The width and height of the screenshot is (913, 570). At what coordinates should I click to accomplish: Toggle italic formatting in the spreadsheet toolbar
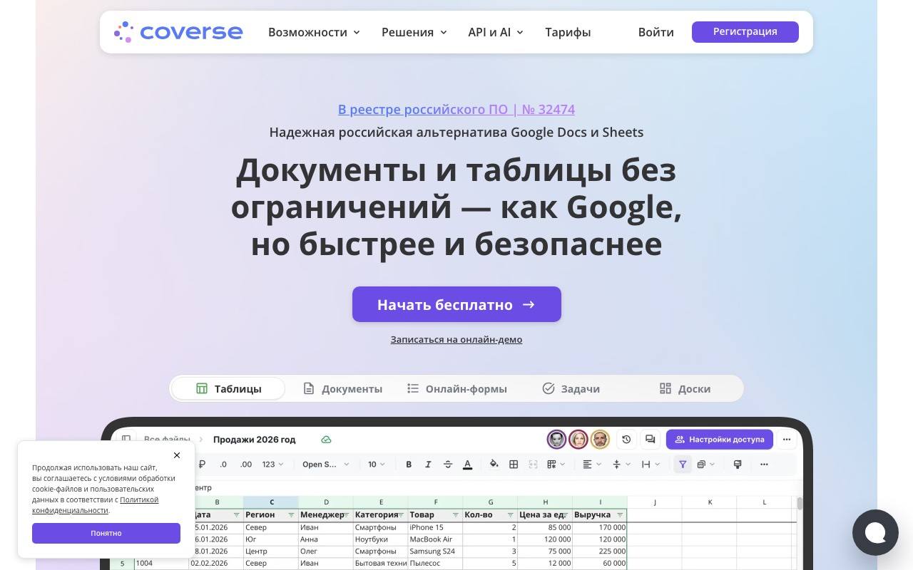click(x=428, y=465)
